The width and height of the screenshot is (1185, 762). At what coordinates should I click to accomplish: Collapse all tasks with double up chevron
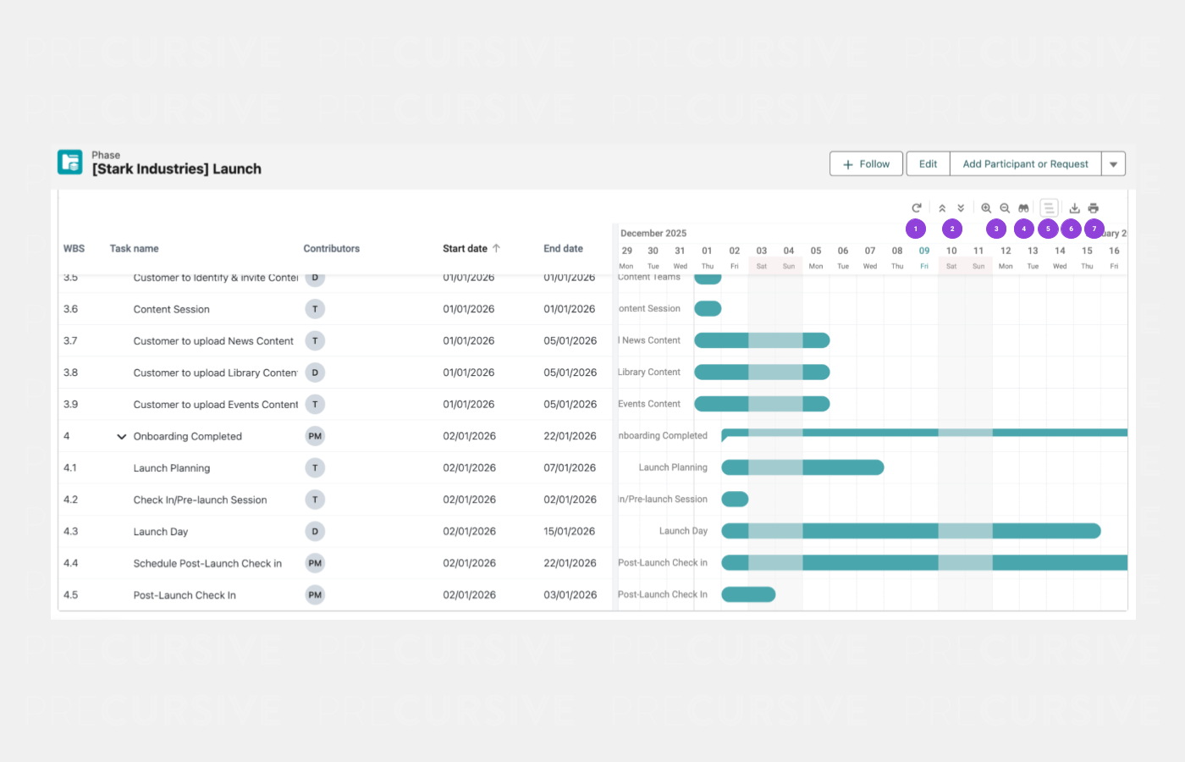pyautogui.click(x=942, y=208)
